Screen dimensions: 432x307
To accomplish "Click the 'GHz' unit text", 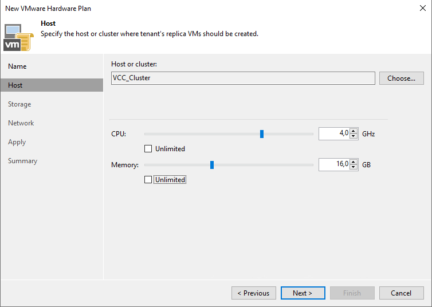I will tap(368, 134).
